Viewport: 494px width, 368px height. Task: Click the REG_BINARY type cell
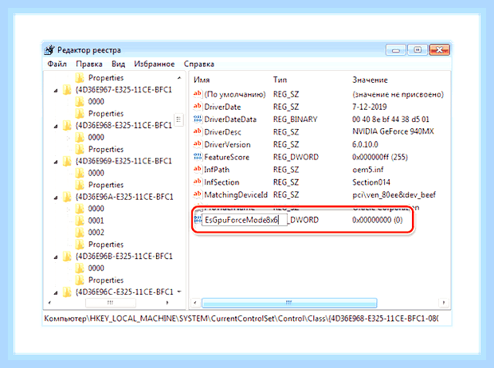coord(295,119)
